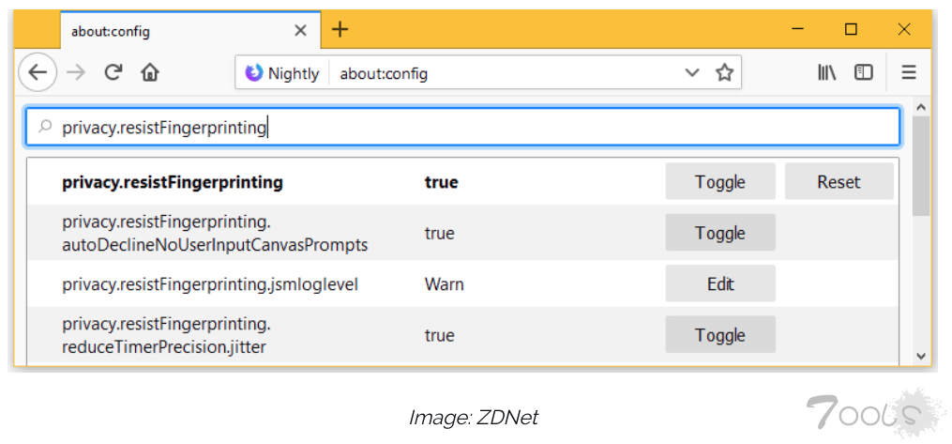Image resolution: width=952 pixels, height=444 pixels.
Task: Edit the jsmloglevel preference value
Action: point(720,283)
